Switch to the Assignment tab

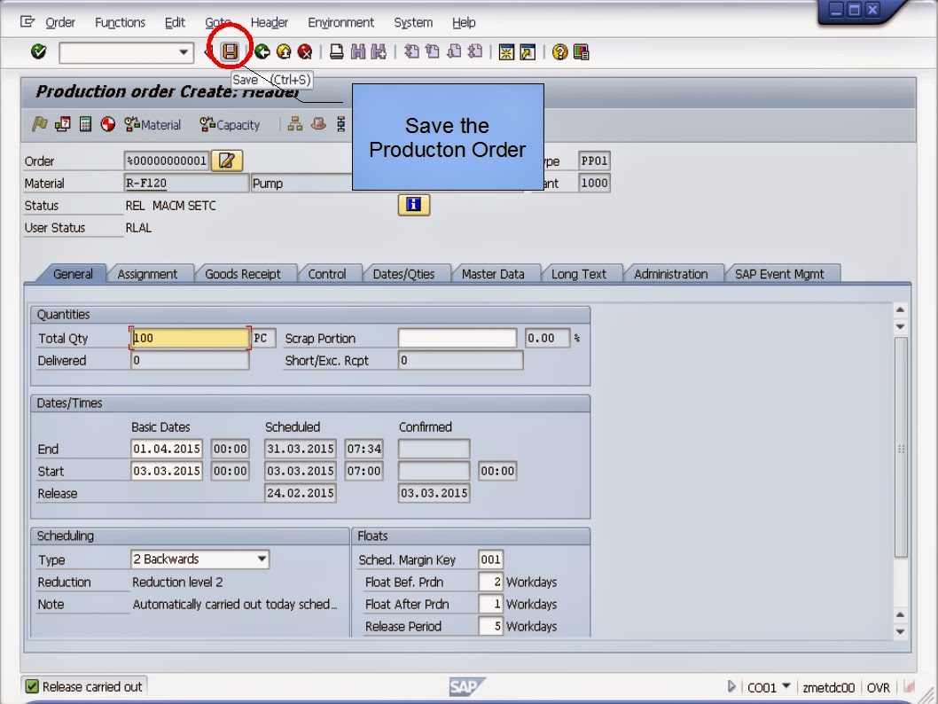pos(147,274)
